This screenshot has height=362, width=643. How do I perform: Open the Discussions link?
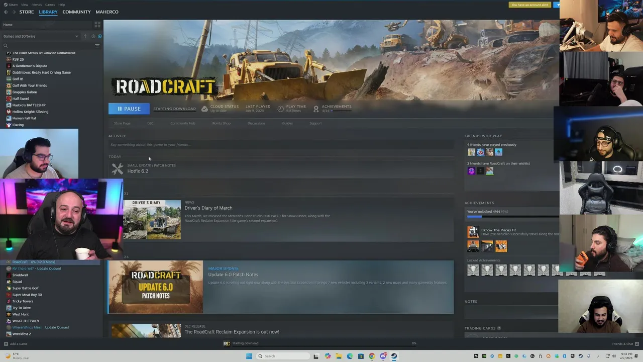click(x=256, y=123)
